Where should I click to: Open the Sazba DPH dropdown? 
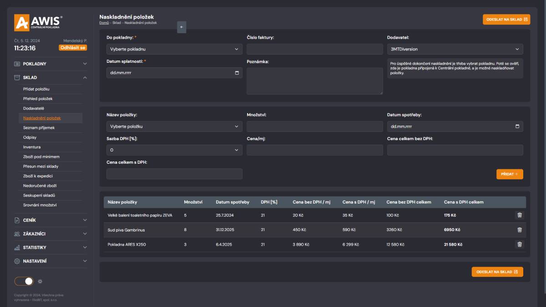(x=174, y=150)
